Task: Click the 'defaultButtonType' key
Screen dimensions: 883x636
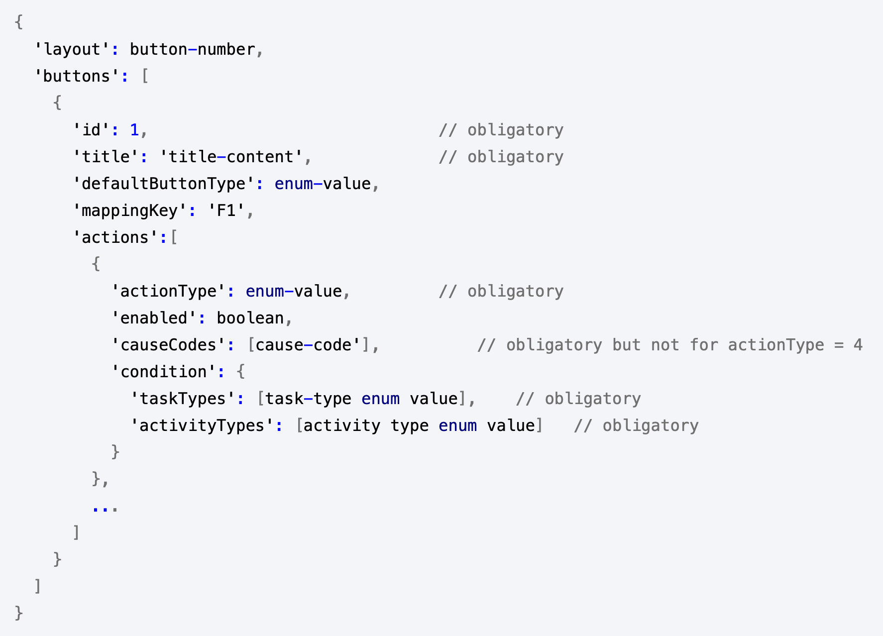Action: [163, 184]
